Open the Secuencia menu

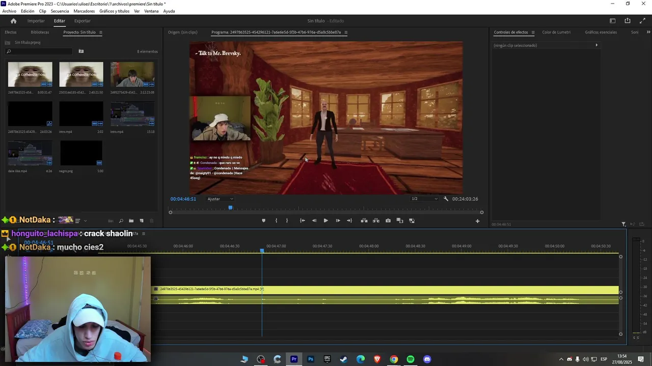coord(60,11)
